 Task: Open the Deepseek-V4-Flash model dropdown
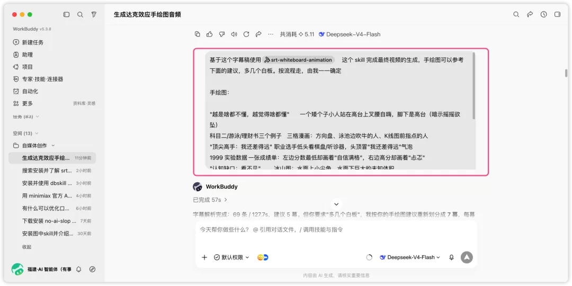[x=410, y=257]
